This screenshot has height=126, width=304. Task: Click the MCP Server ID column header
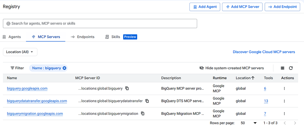click(88, 78)
